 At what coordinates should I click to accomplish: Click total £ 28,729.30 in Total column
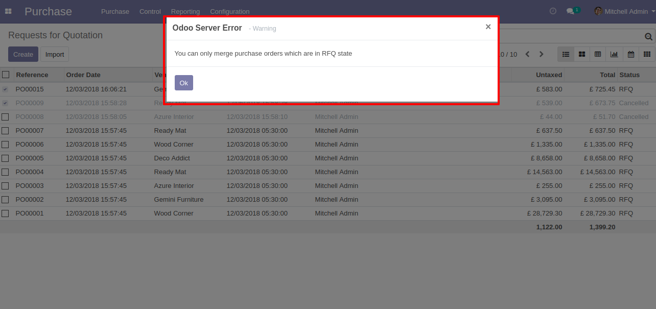coord(598,213)
